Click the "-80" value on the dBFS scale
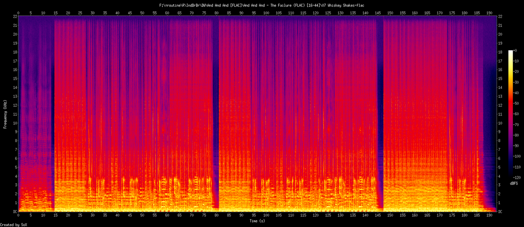The image size is (524, 227). pos(516,135)
